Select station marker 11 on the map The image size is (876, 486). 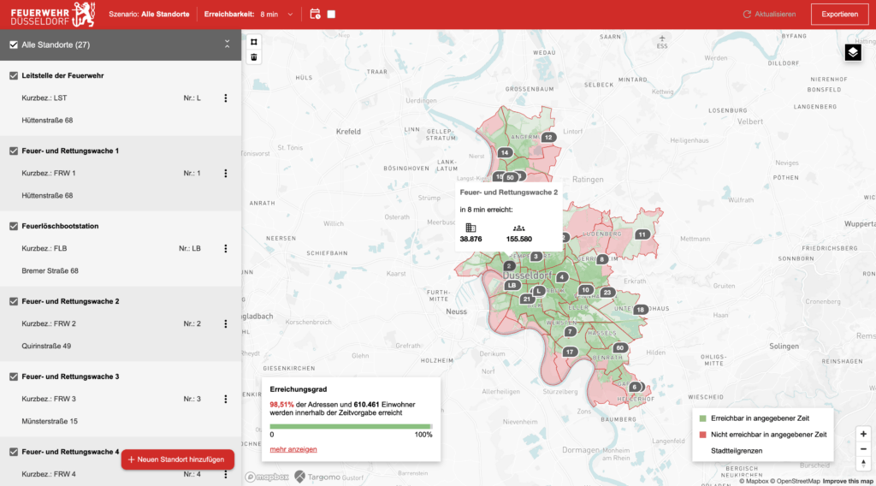click(x=642, y=234)
